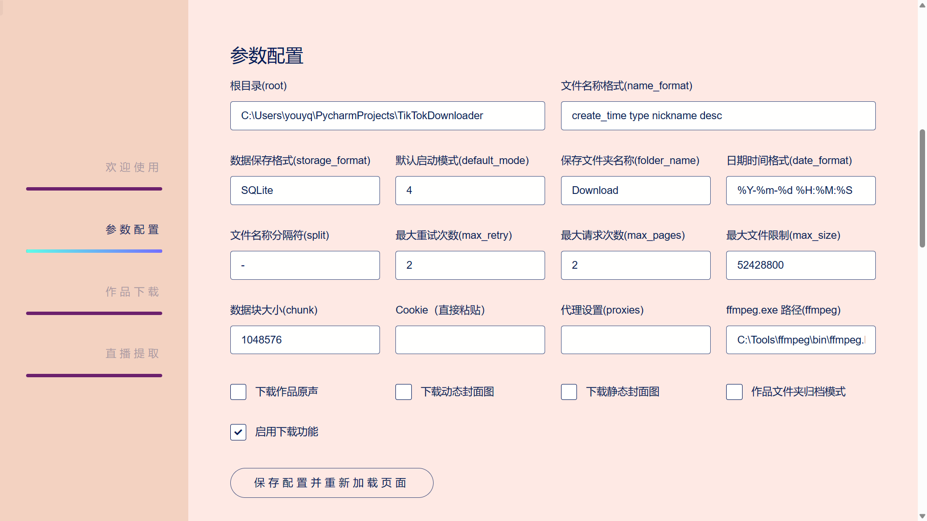Click the Cookie input field
Viewport: 927px width, 521px height.
click(x=470, y=340)
